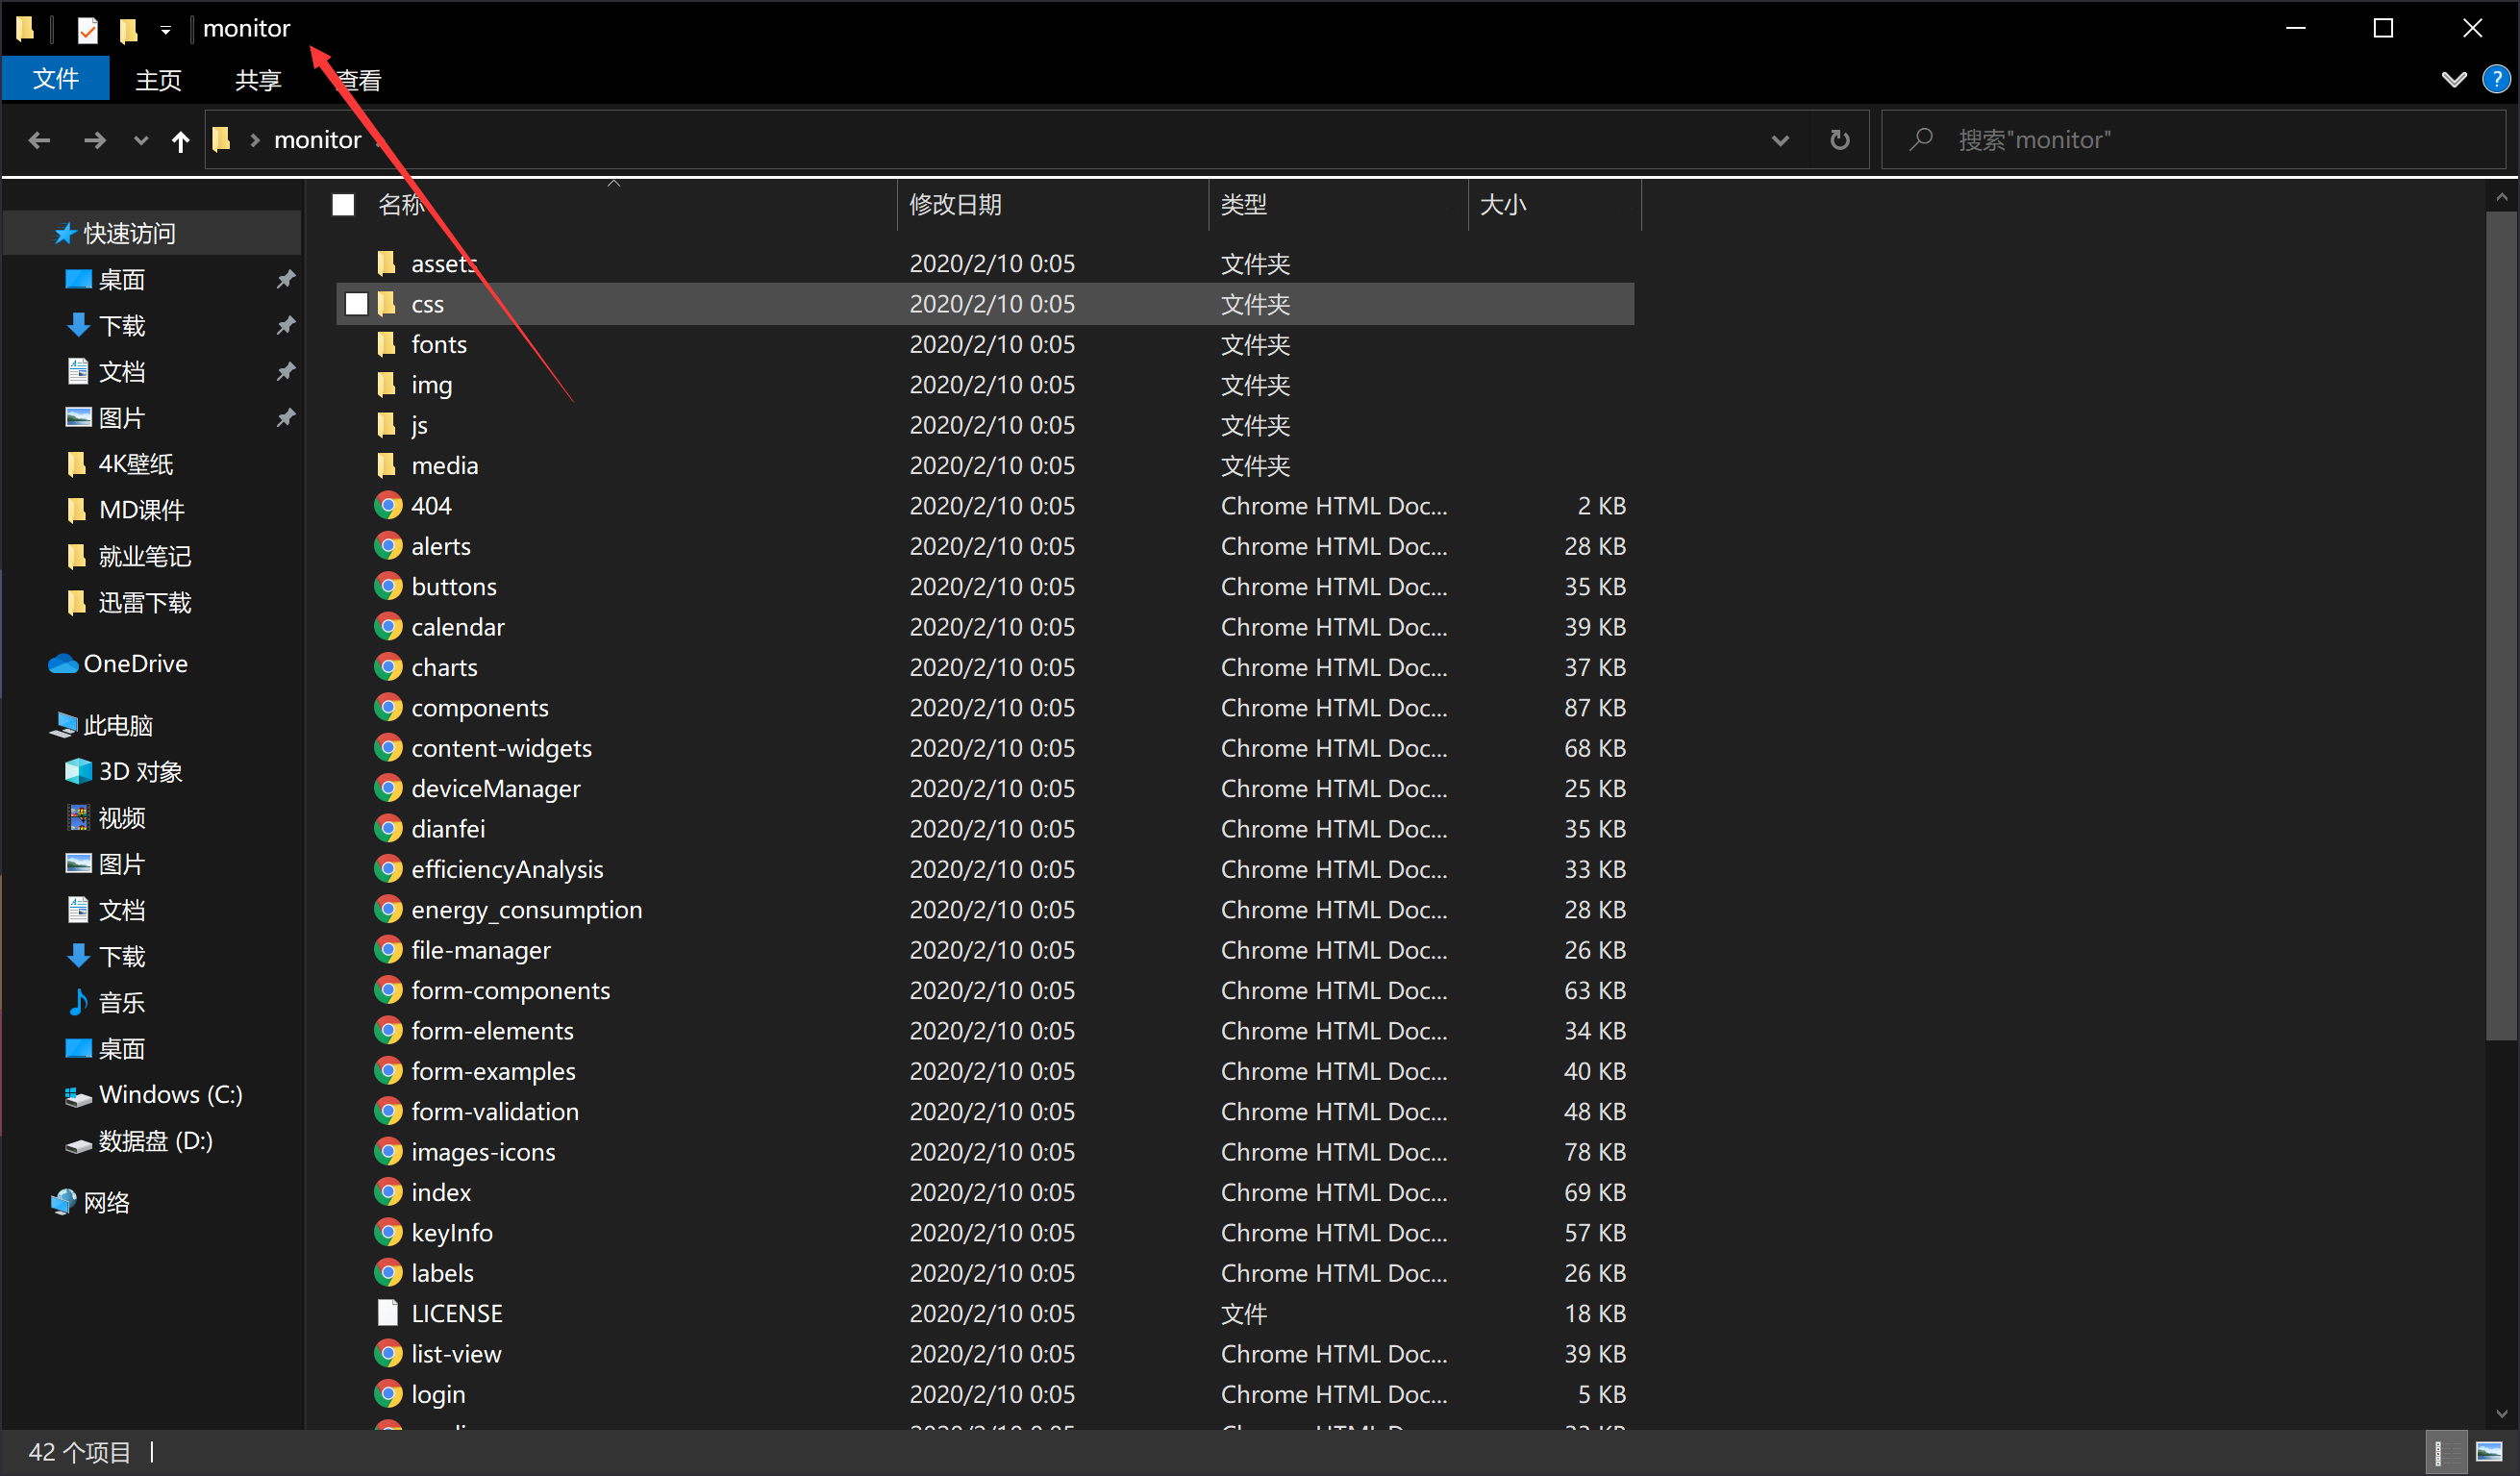Click the Back navigation arrow
2520x1476 pixels.
[39, 140]
